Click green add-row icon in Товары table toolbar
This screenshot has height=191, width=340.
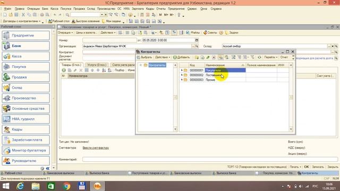(64, 70)
